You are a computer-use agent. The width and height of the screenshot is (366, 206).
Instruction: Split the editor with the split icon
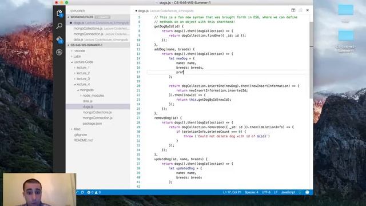293,10
